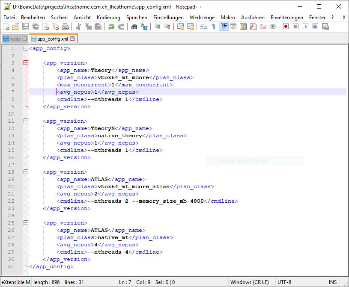The height and width of the screenshot is (287, 349).
Task: Collapse the vbox64 ATLAS fold at line 18
Action: pyautogui.click(x=26, y=172)
